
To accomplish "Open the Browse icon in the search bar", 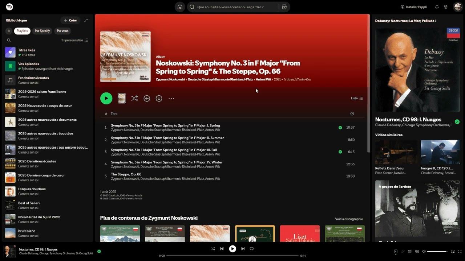I will pyautogui.click(x=284, y=7).
